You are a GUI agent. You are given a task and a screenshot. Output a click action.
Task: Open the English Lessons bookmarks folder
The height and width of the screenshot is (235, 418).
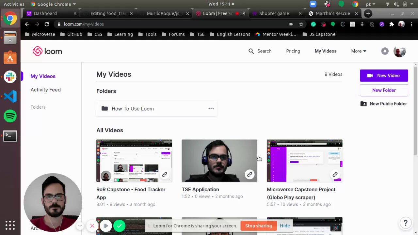(x=230, y=34)
